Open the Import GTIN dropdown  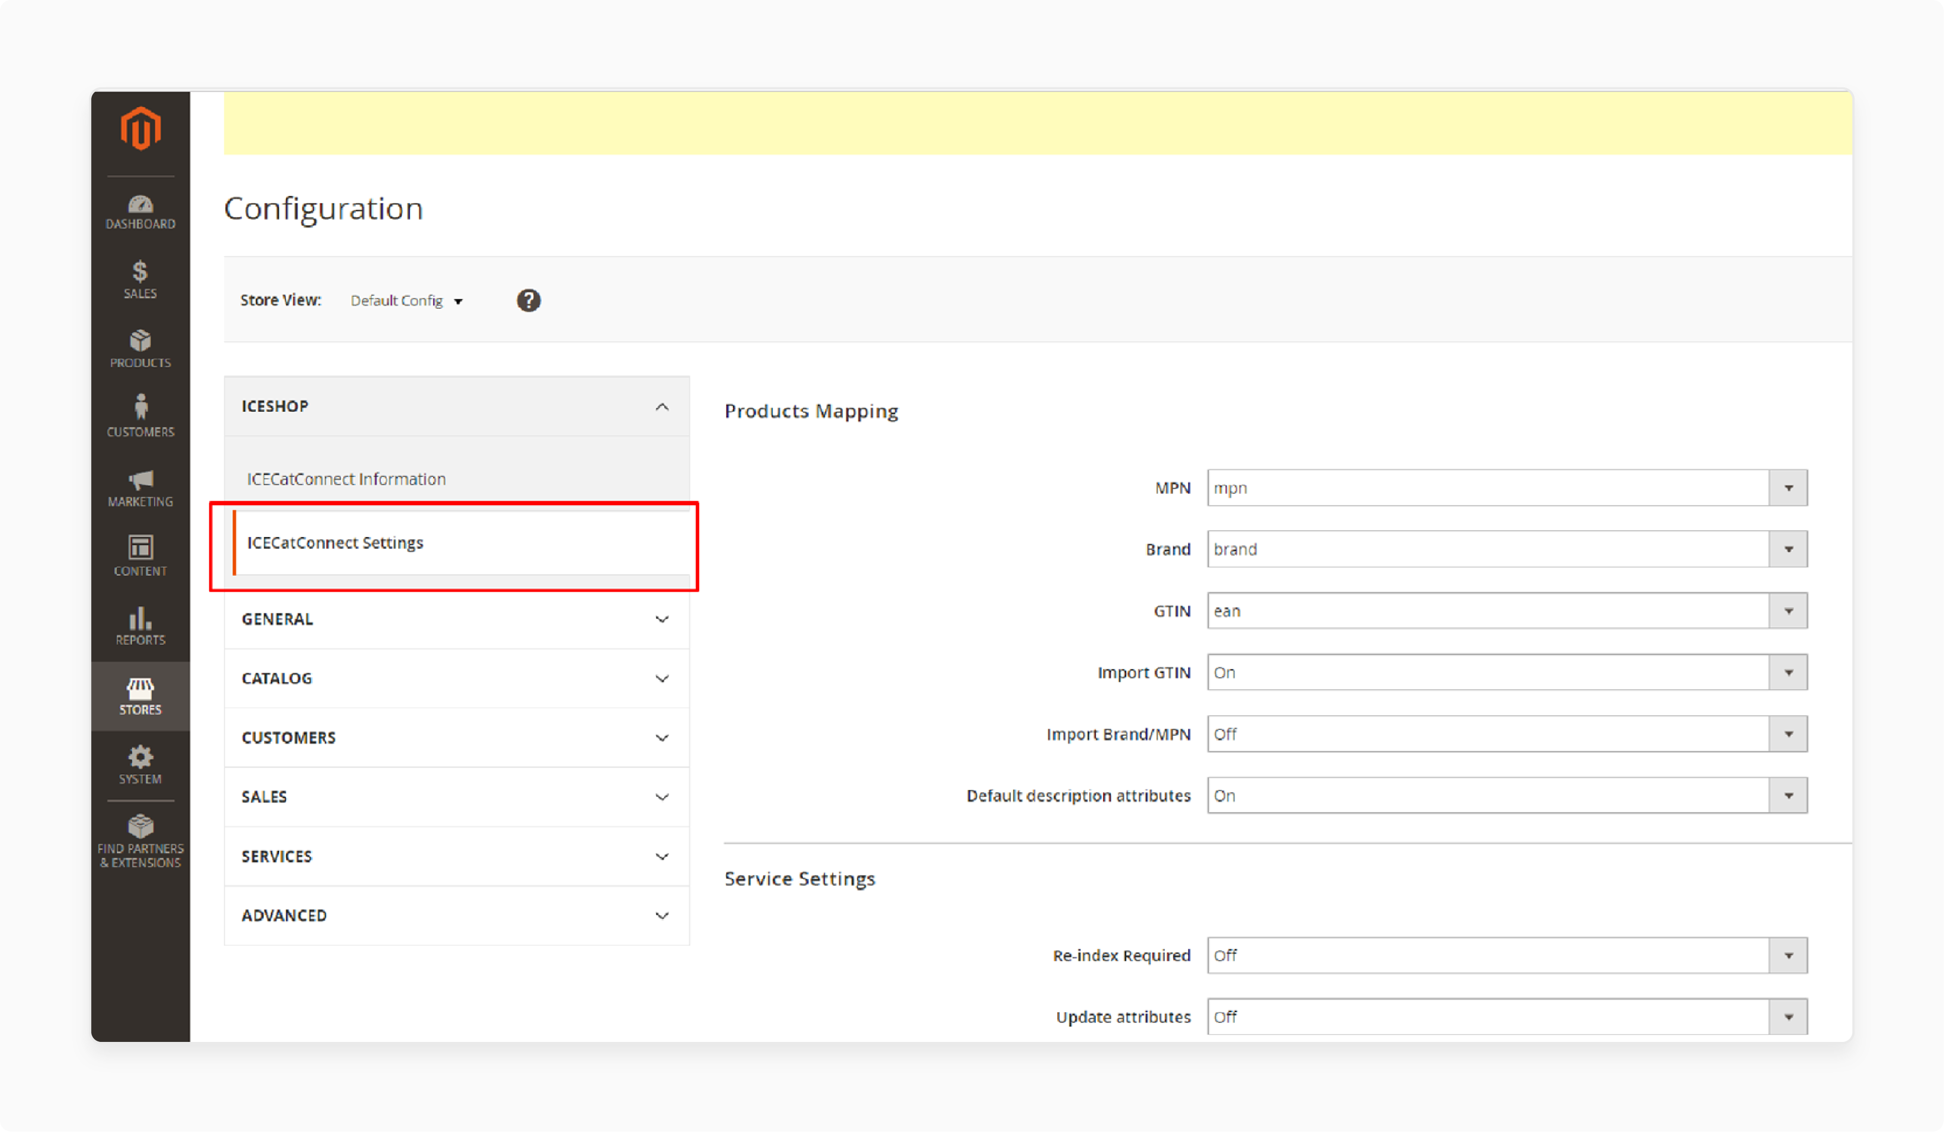(x=1507, y=673)
